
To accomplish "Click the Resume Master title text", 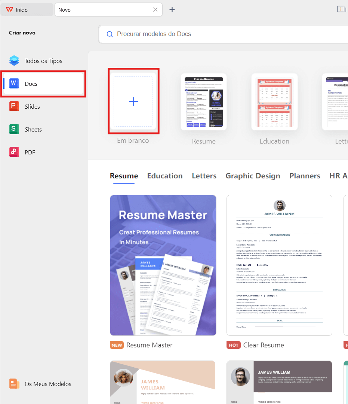I will (149, 345).
